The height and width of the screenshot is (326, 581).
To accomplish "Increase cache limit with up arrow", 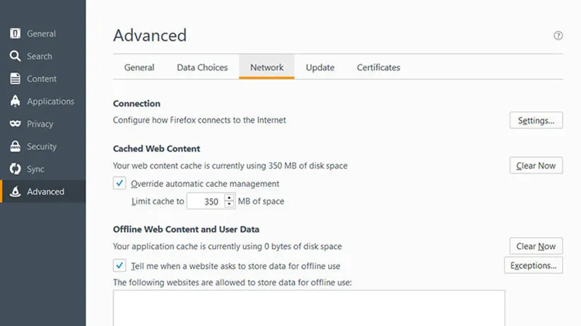I will [229, 198].
